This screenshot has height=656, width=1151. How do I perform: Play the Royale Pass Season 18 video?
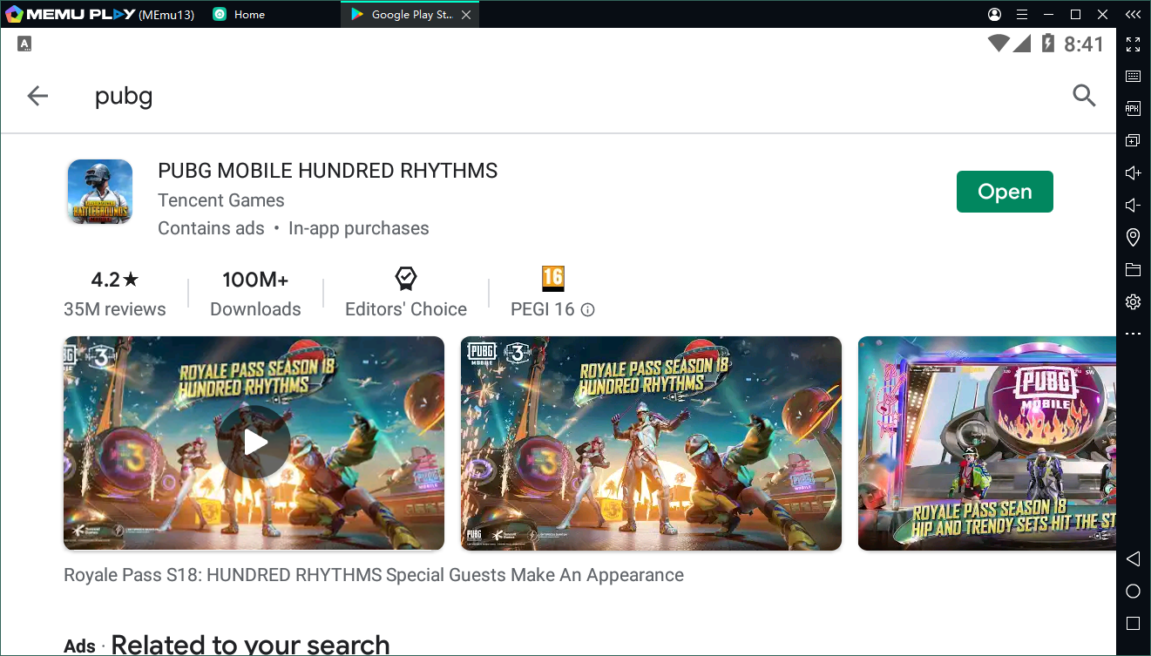254,443
